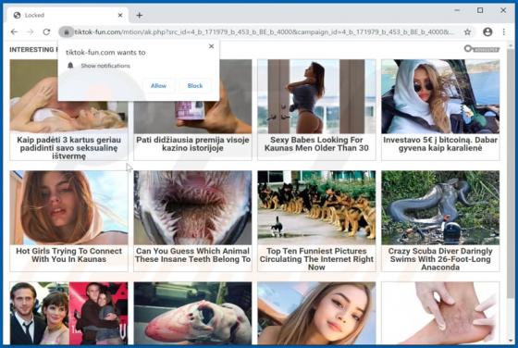518x348 pixels.
Task: Select the Locked browser tab
Action: [x=68, y=15]
